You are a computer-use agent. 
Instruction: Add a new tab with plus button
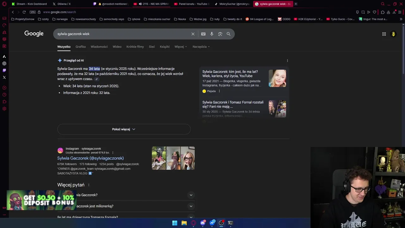[296, 4]
